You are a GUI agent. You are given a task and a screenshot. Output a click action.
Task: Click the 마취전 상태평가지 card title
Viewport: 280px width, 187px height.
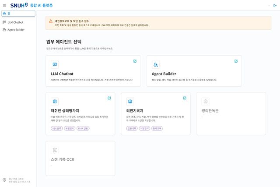(x=65, y=111)
